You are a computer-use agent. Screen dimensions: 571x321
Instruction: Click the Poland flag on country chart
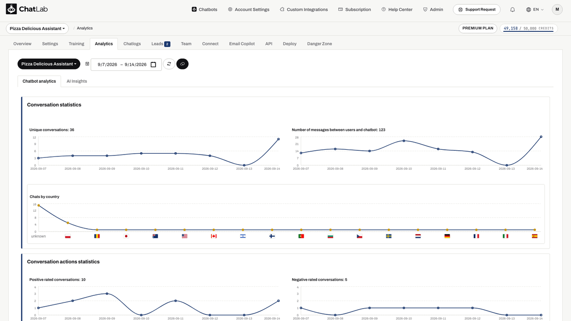point(68,236)
